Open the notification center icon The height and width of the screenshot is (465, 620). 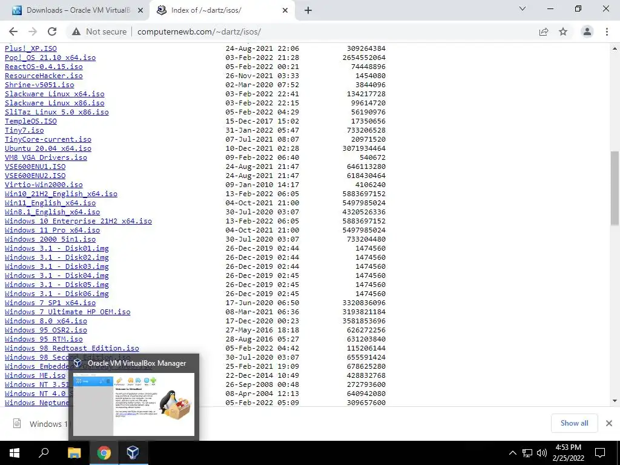coord(600,453)
